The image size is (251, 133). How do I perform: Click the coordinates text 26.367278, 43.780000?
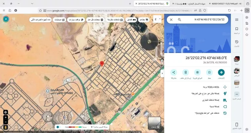215,62
